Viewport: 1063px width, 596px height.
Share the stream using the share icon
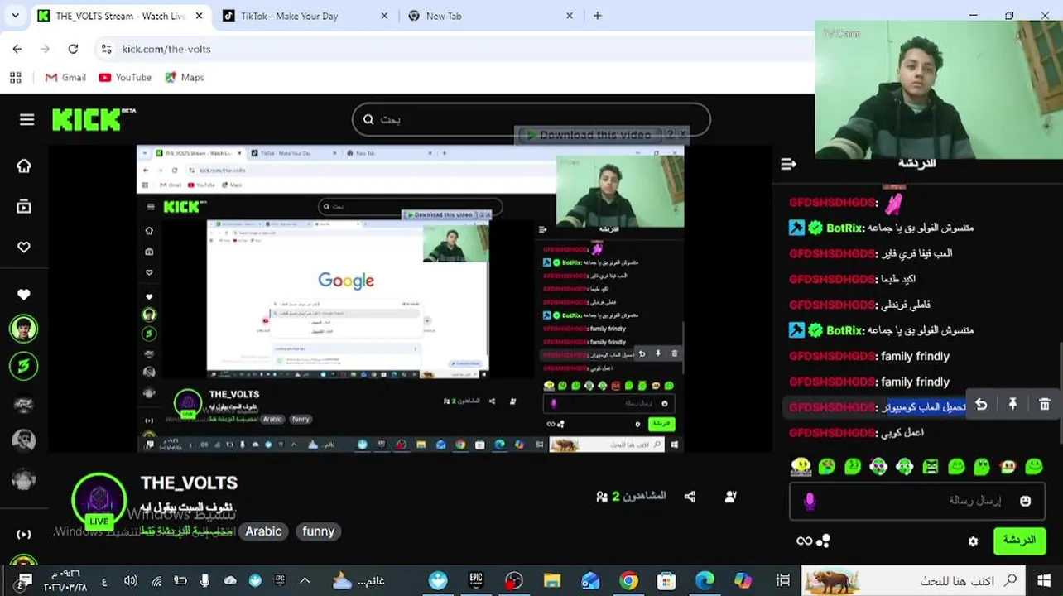tap(690, 497)
